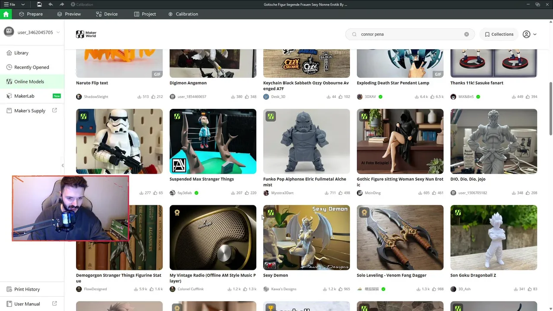Click the download icon on My Vintage Radio
553x311 pixels.
[229, 289]
